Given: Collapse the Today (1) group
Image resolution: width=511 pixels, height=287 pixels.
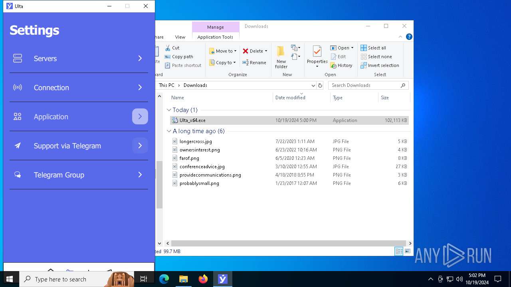Looking at the screenshot, I should tap(169, 110).
